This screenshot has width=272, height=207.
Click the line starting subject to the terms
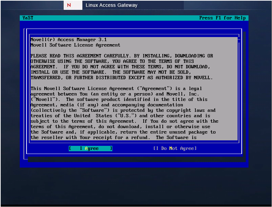click(x=124, y=121)
